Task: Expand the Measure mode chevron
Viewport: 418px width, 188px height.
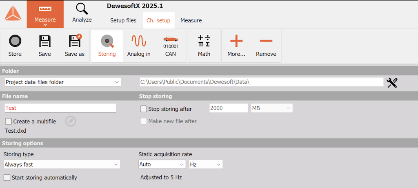Action: (45, 25)
